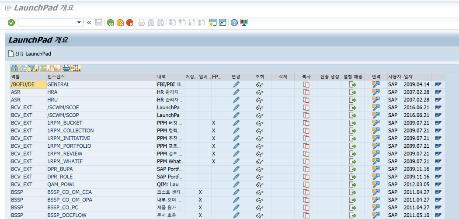Click the ALV Find Next icon
The height and width of the screenshot is (219, 459).
(24, 68)
